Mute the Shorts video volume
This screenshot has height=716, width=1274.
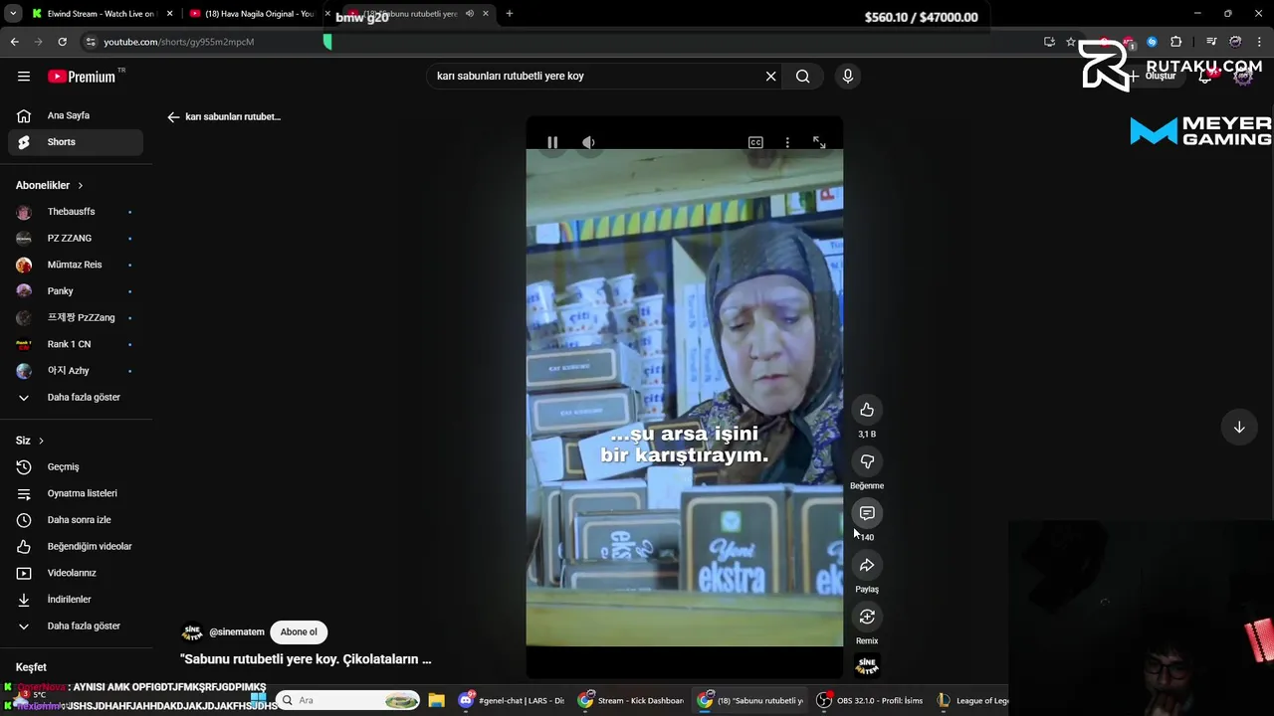pyautogui.click(x=588, y=142)
